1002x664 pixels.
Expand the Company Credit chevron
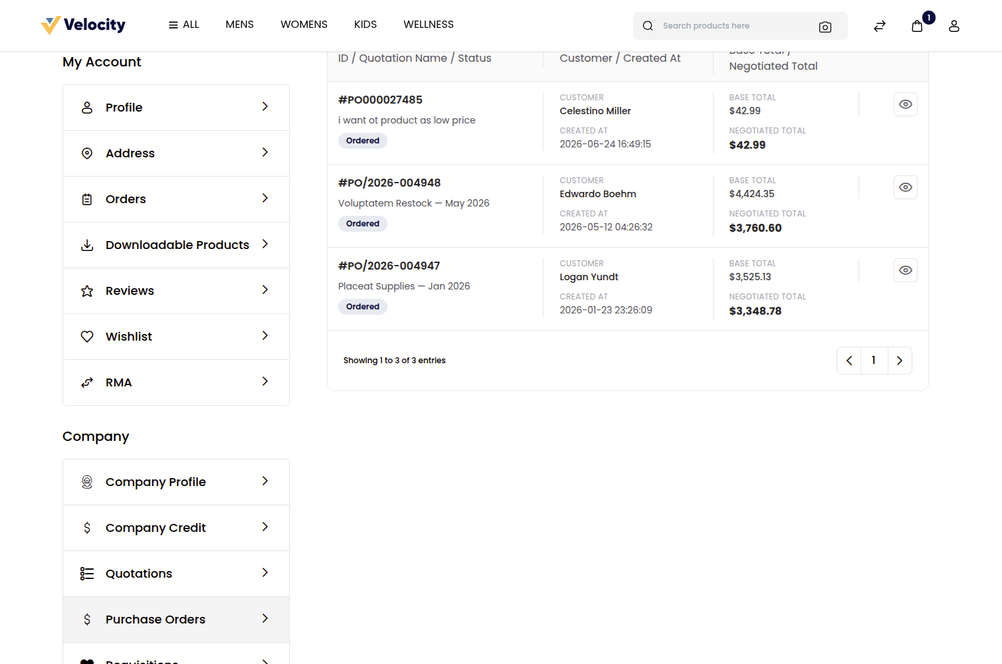[265, 527]
